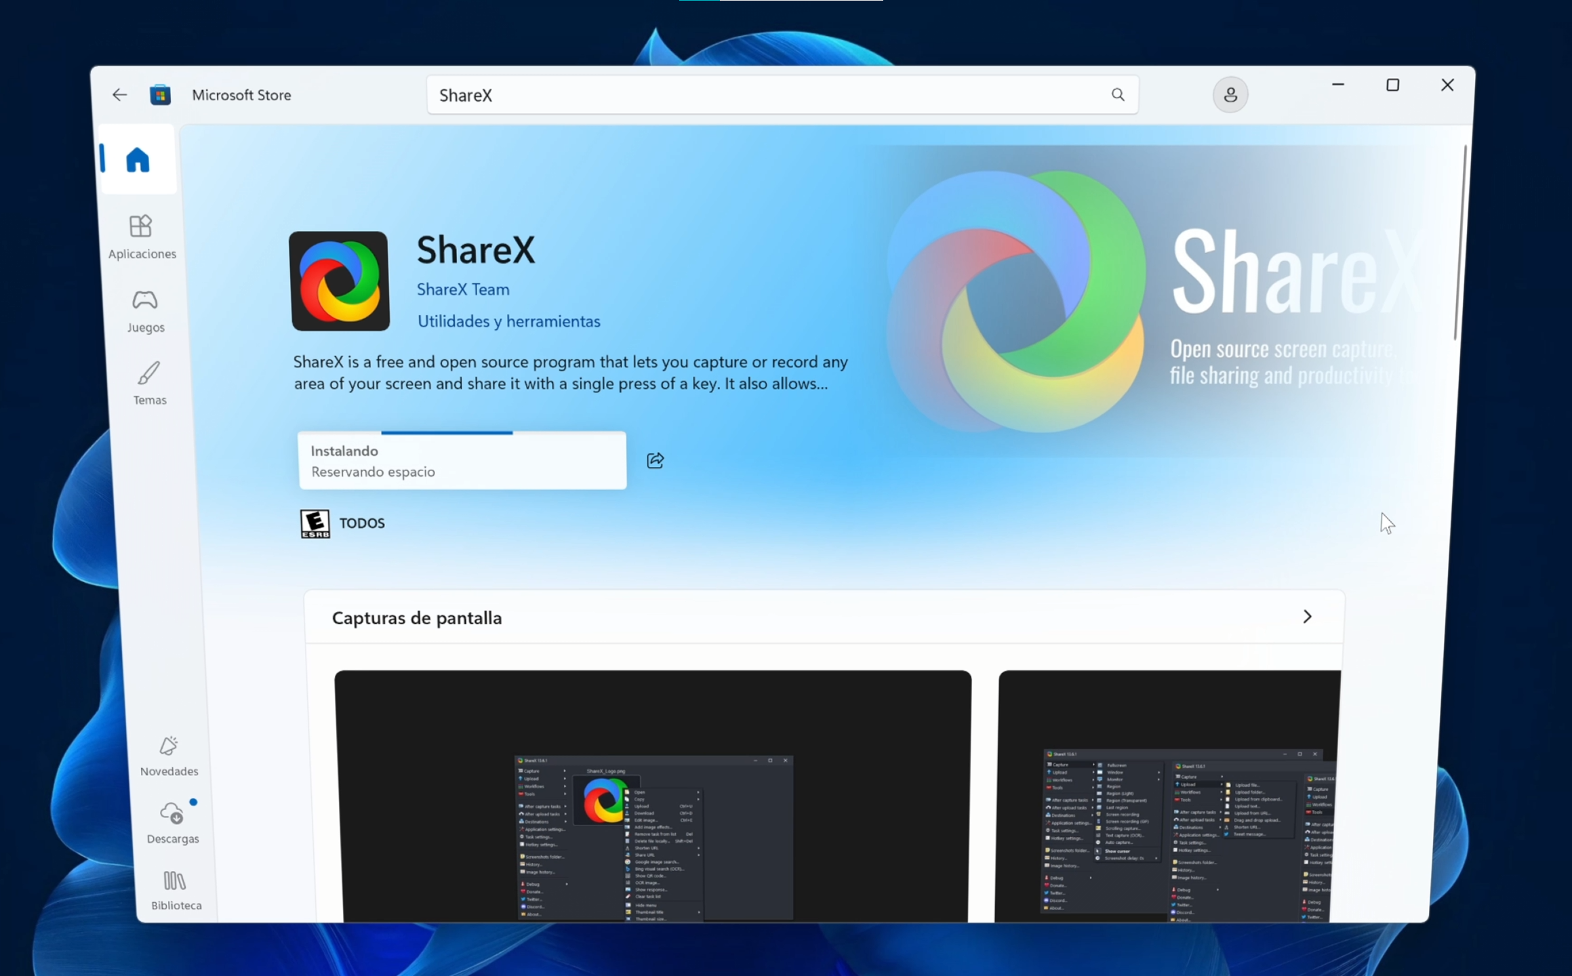This screenshot has width=1572, height=976.
Task: Open the user account profile icon
Action: click(1230, 95)
